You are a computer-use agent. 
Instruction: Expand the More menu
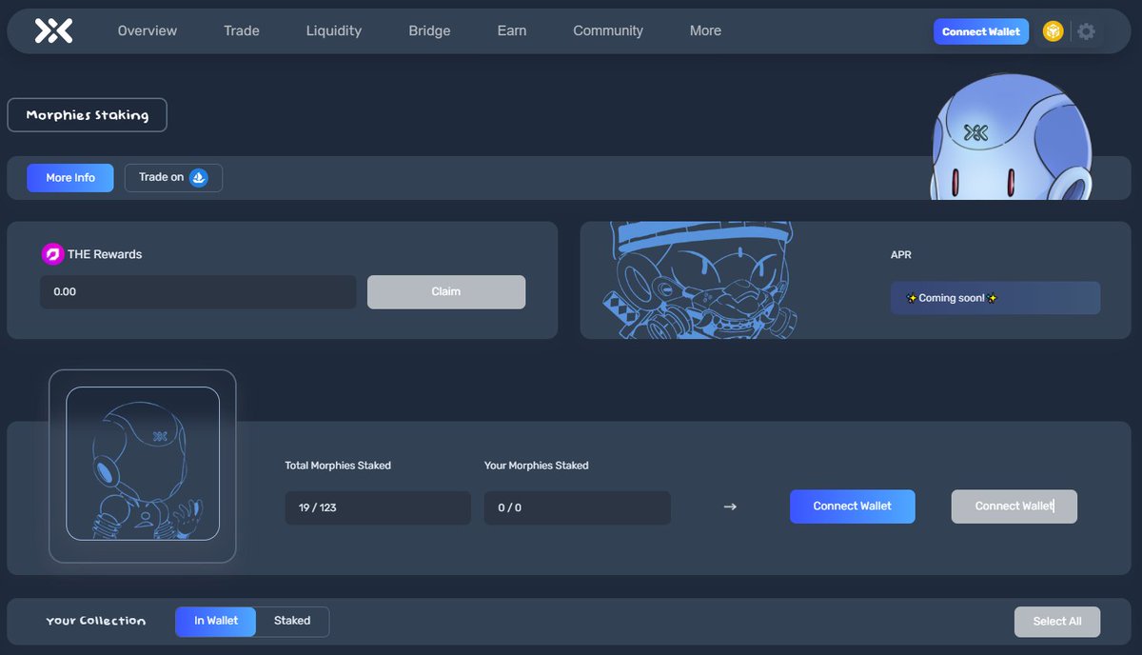[705, 30]
